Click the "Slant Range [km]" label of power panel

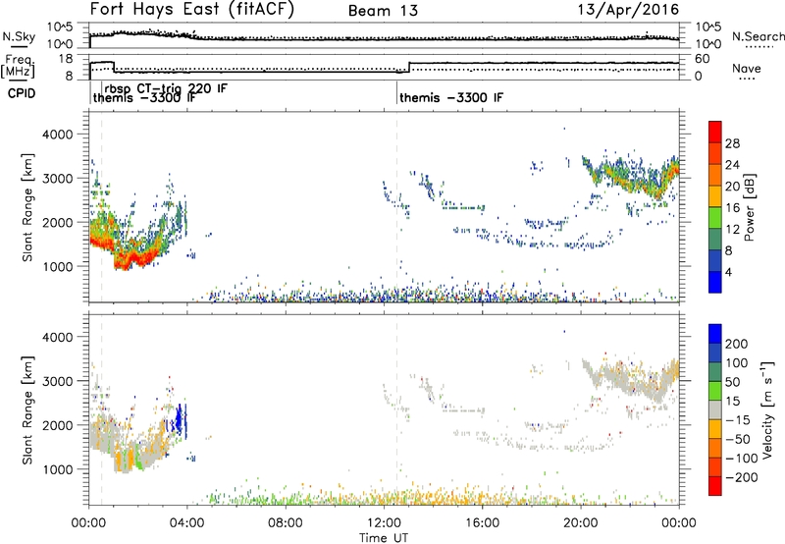click(x=27, y=207)
